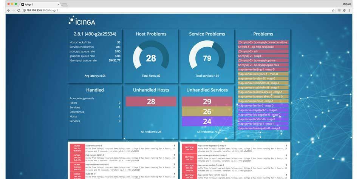Open problem c2-mysql-2 - ssh
Screen dimensions: 359x179
click(x=263, y=51)
